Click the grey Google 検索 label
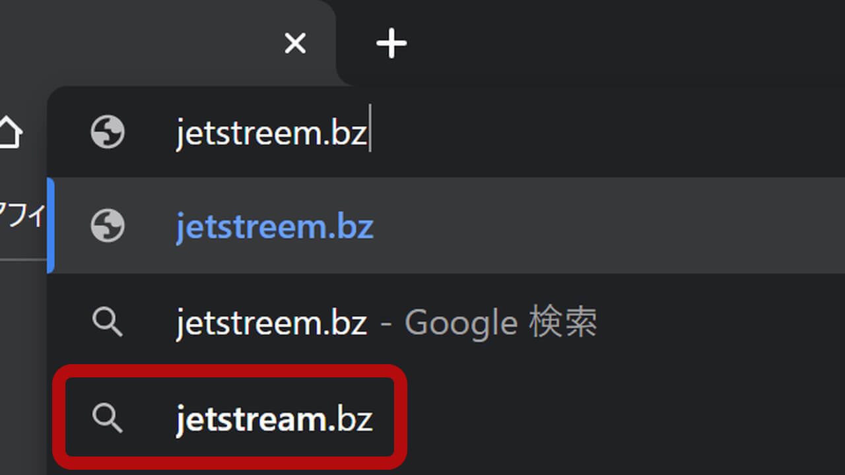This screenshot has width=845, height=475. [500, 323]
